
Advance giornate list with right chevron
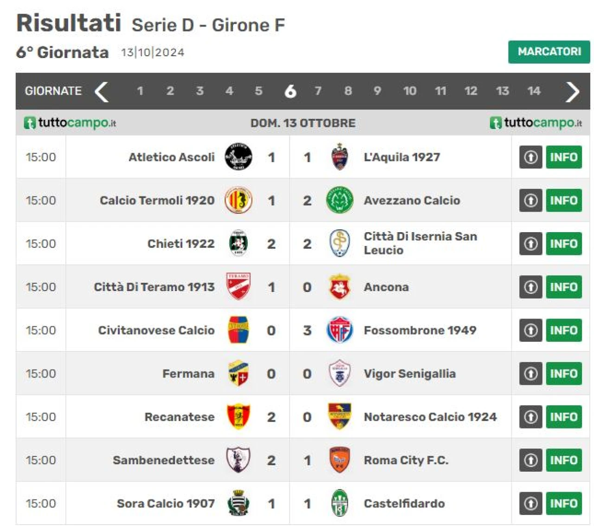click(x=573, y=91)
